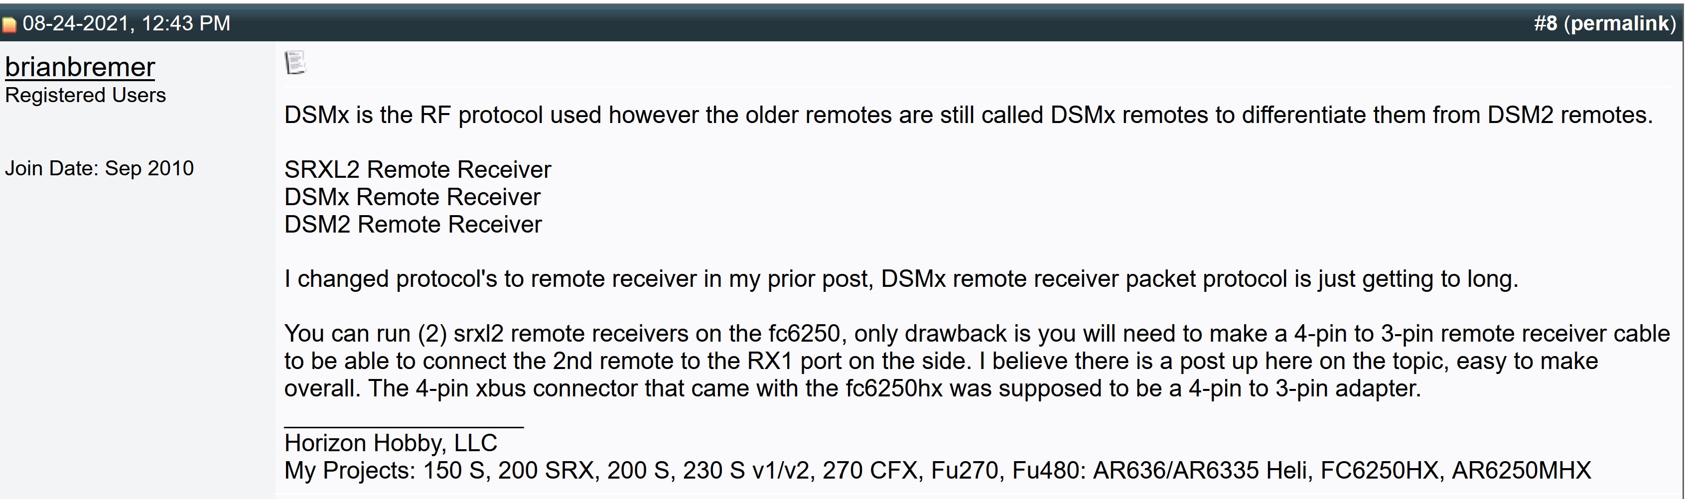Click the line starting "overall. The 4-pin xbus"
Image resolution: width=1686 pixels, height=499 pixels.
coord(852,389)
